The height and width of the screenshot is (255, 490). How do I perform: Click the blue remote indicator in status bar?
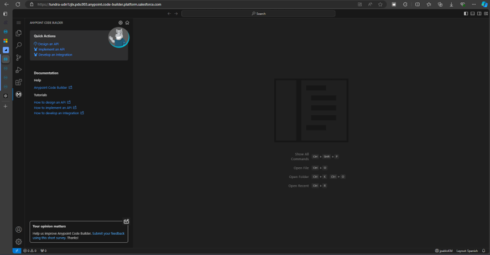[17, 251]
